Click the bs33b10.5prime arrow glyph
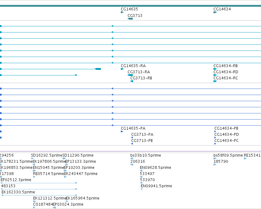Viewport: 261px width, 209px height. click(132, 158)
